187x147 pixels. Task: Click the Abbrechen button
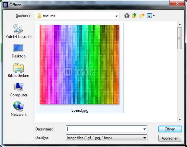(x=170, y=138)
